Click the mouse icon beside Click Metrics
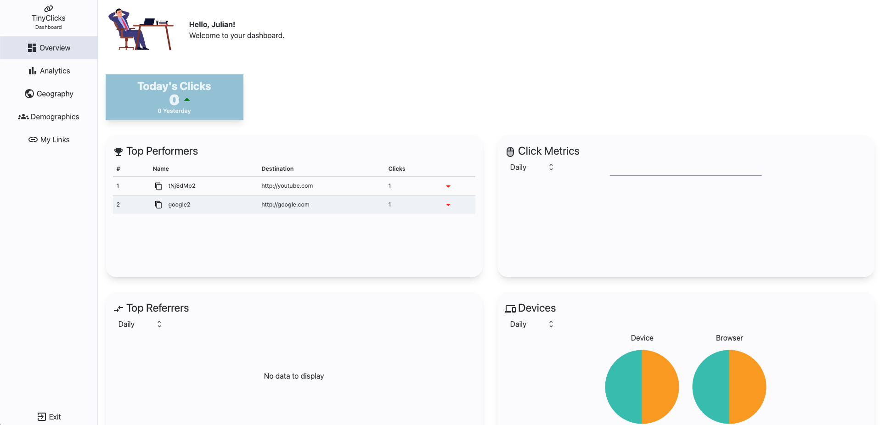 (x=510, y=151)
